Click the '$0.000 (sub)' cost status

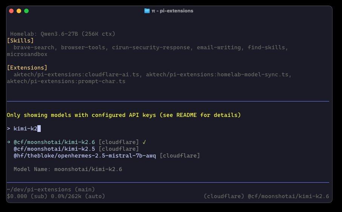(27, 196)
